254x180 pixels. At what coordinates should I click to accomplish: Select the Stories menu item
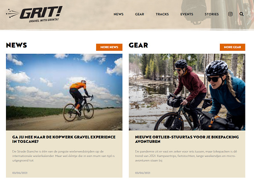212,14
